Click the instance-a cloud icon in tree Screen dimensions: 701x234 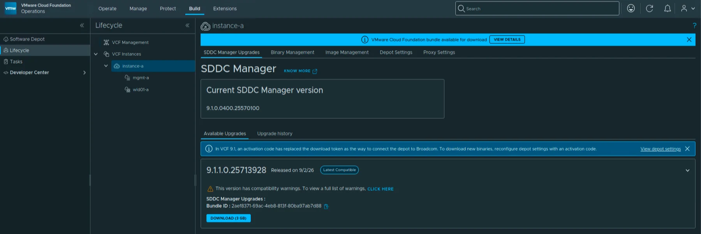(117, 66)
